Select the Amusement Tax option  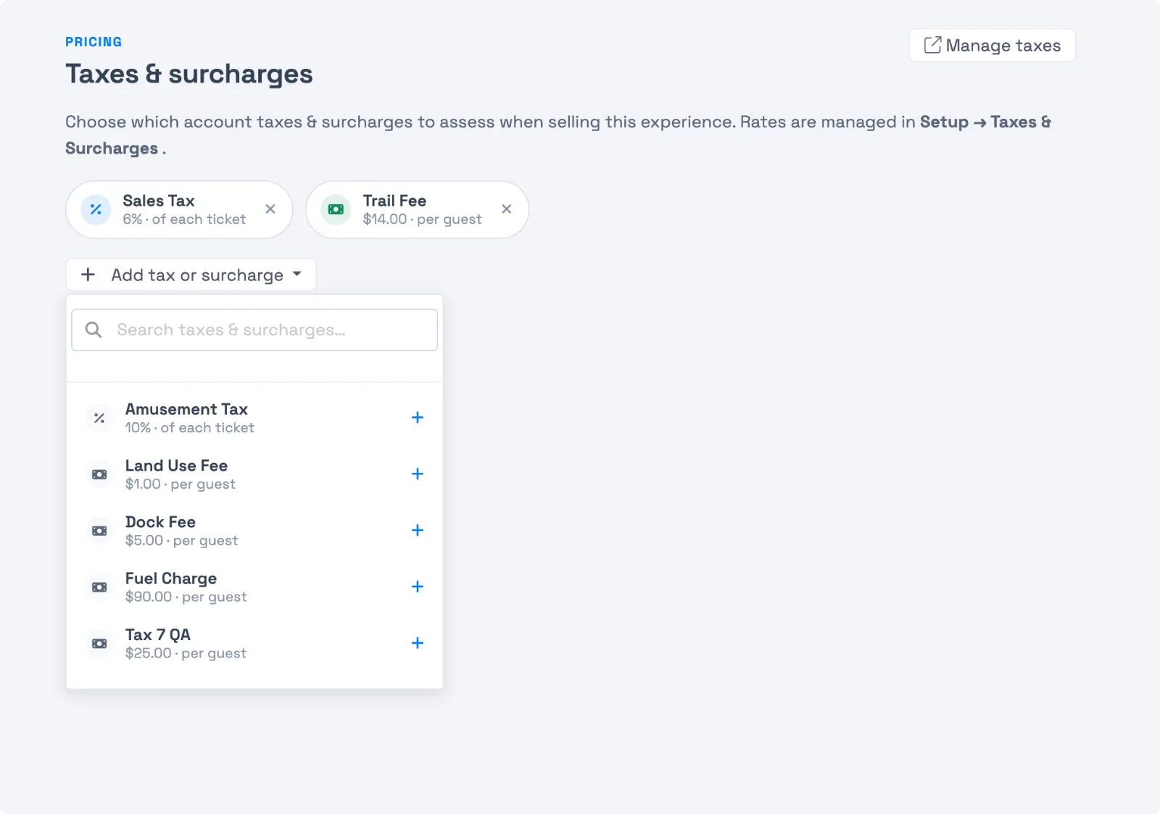[254, 418]
